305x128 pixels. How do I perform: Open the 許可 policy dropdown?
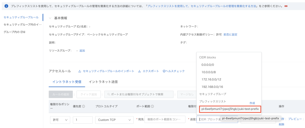(60, 120)
